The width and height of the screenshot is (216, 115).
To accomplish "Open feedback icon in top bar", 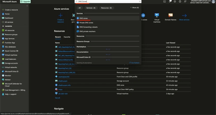I will click(185, 2).
